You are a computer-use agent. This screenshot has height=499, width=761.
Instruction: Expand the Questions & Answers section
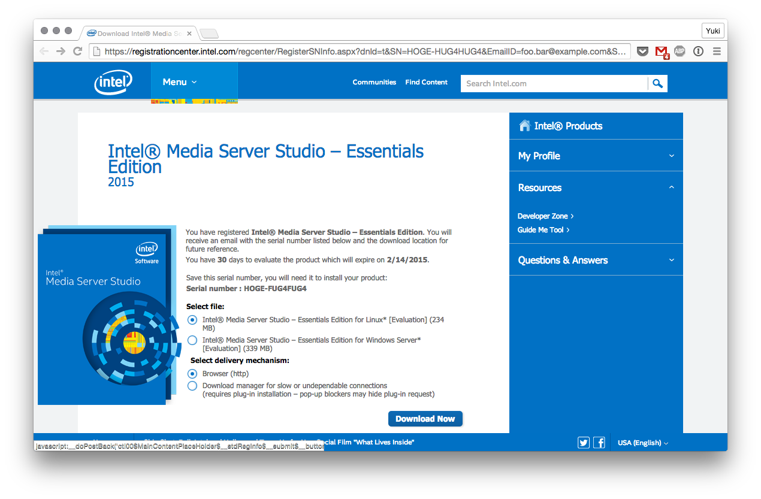tap(596, 260)
